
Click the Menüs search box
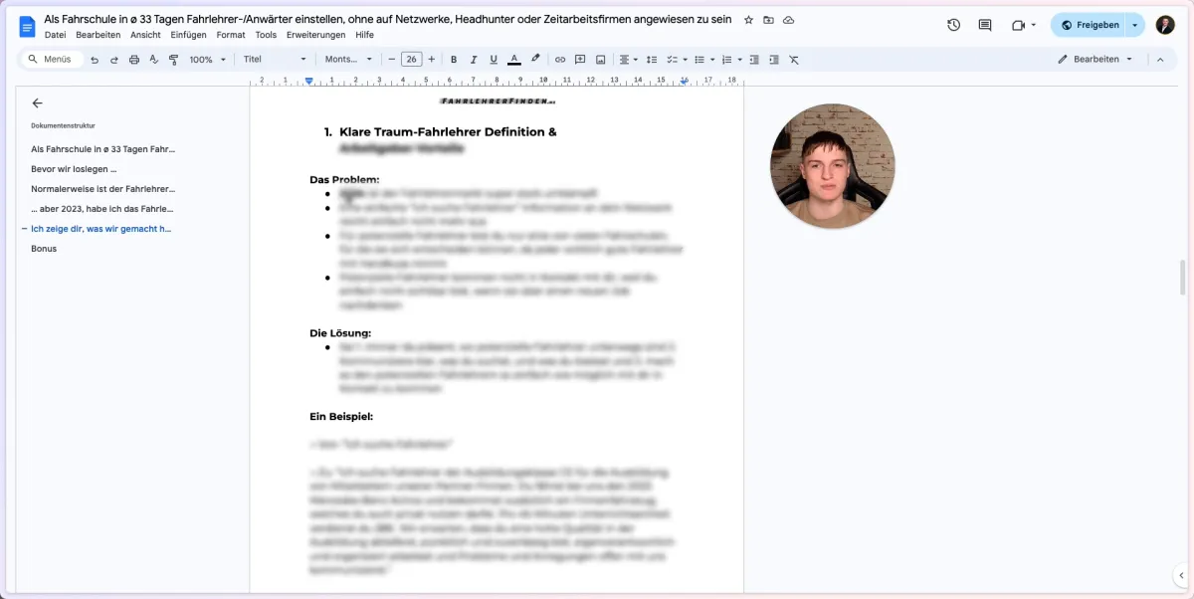(51, 60)
